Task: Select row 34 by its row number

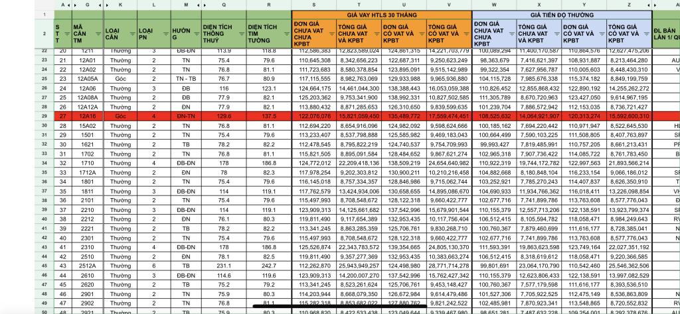Action: pyautogui.click(x=44, y=163)
